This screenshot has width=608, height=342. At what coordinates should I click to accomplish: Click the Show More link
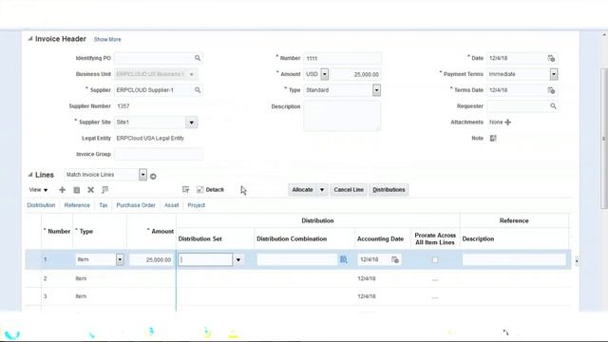tap(107, 40)
